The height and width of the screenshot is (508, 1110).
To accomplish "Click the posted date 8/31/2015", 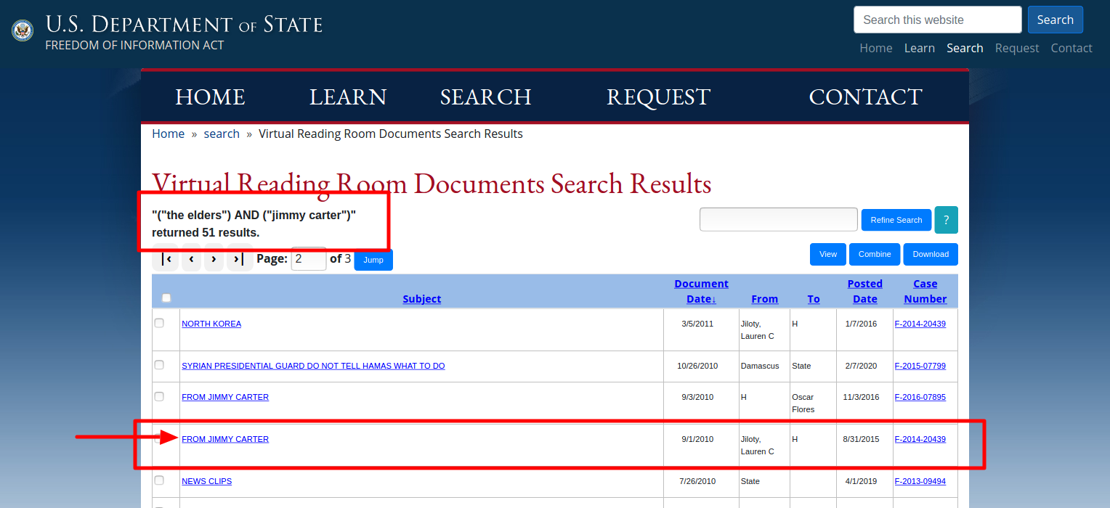I will (x=861, y=439).
